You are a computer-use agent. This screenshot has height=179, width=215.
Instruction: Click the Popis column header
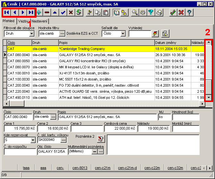106,42
